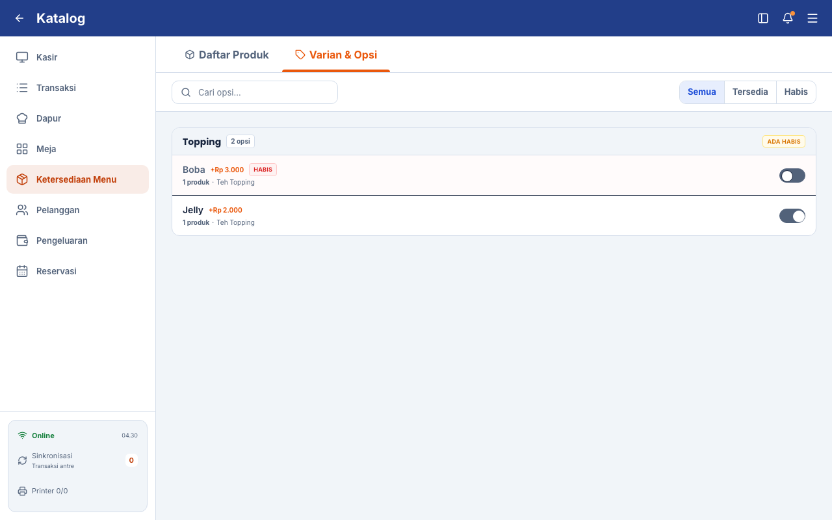Open notifications bell icon
Image resolution: width=832 pixels, height=520 pixels.
click(x=788, y=18)
